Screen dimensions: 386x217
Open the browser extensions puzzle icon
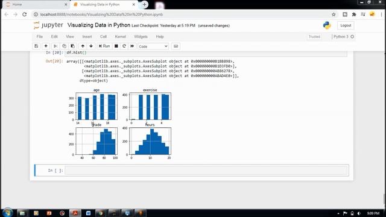click(x=354, y=14)
